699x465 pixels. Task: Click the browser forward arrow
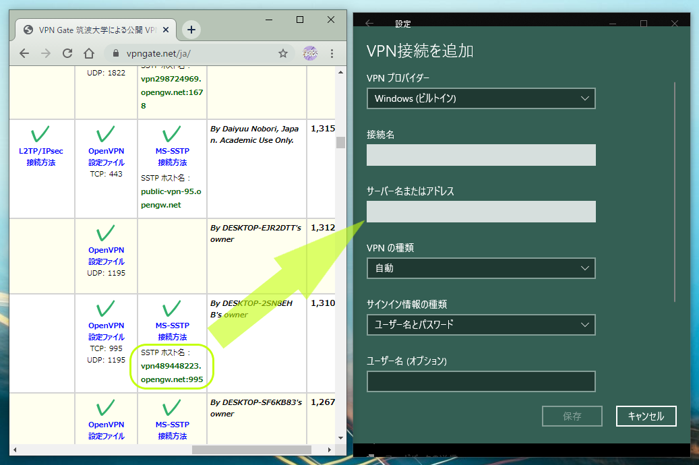[x=46, y=53]
